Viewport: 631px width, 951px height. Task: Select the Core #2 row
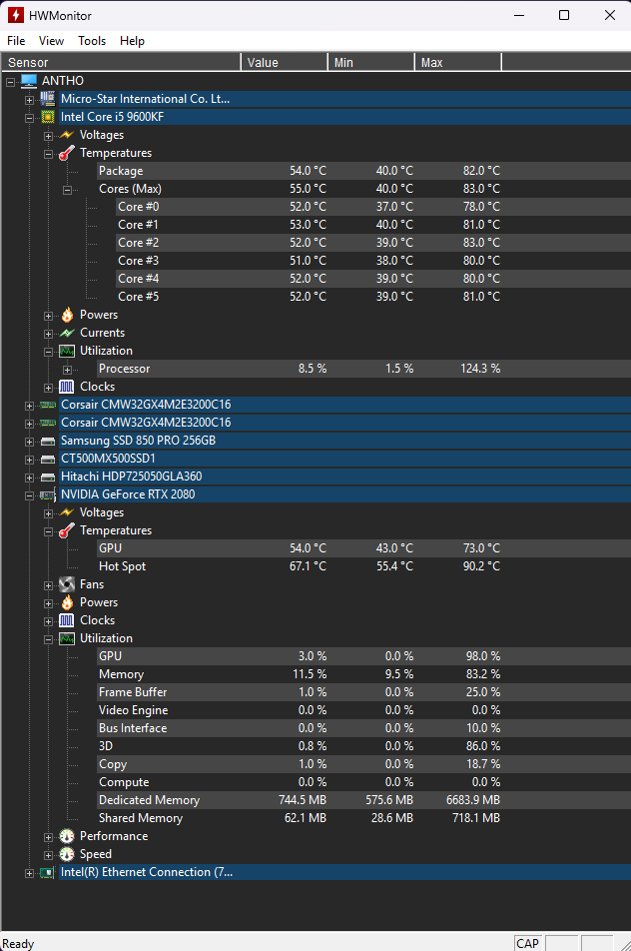pos(372,243)
